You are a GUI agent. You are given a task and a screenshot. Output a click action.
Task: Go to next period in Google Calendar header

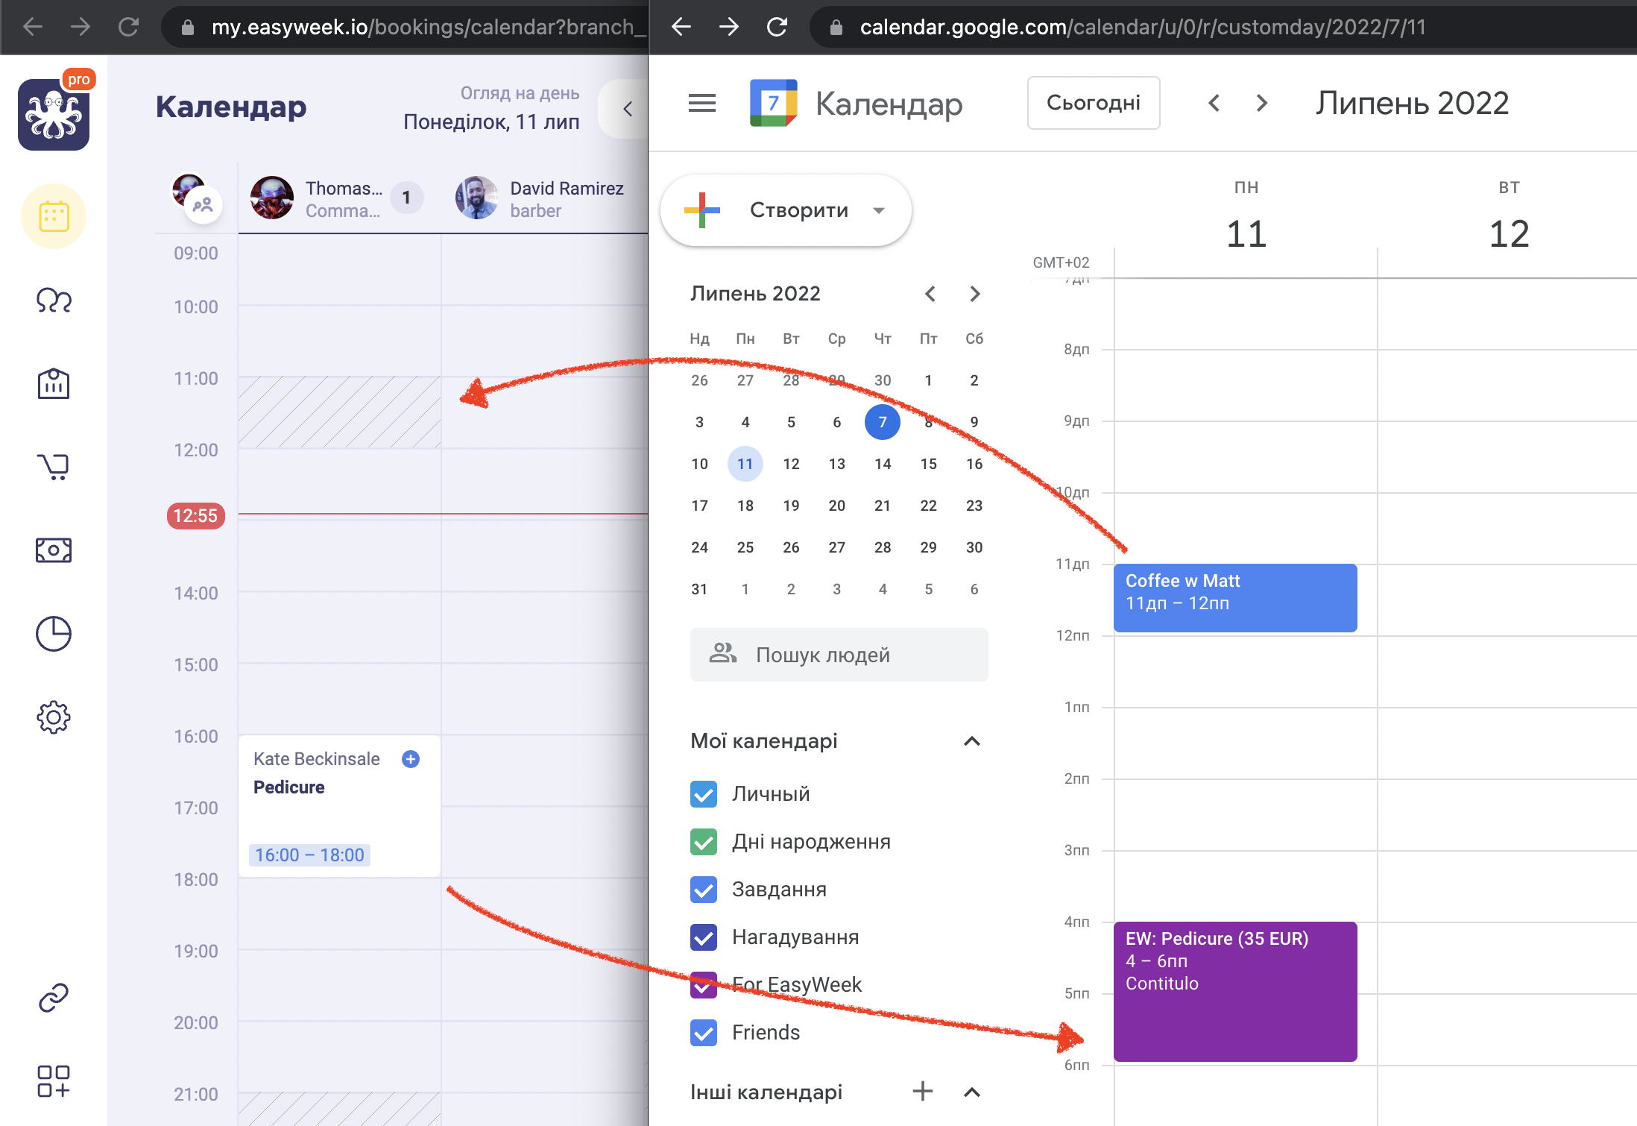tap(1262, 103)
